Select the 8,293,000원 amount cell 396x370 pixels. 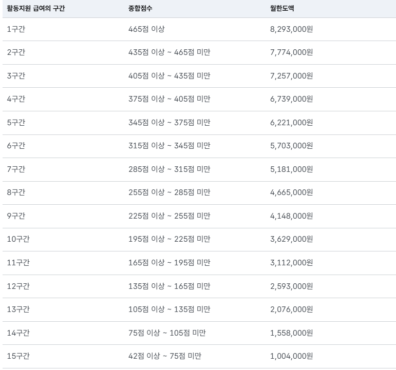pos(291,29)
